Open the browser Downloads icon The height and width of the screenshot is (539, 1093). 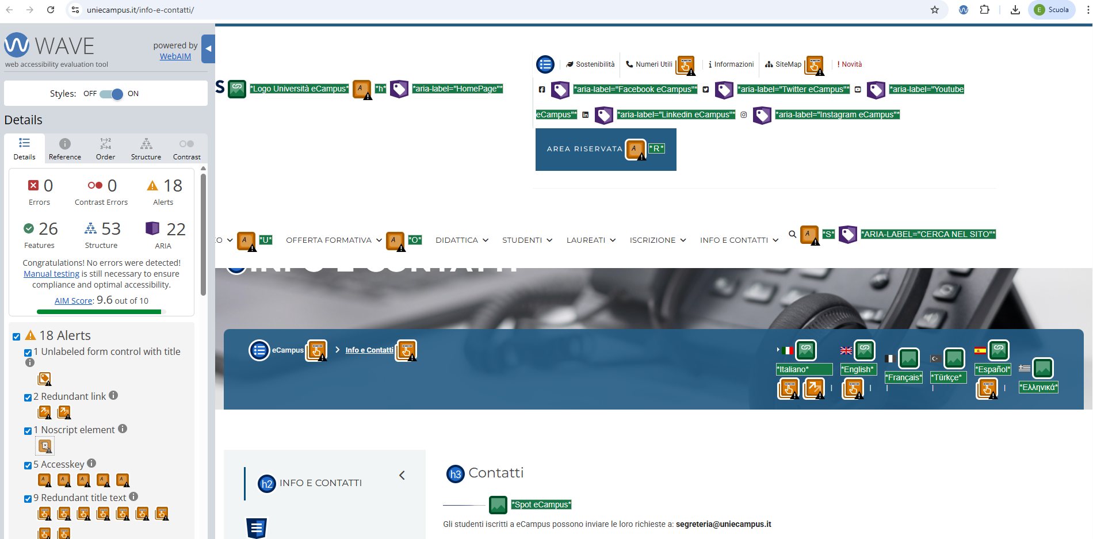pyautogui.click(x=1015, y=10)
